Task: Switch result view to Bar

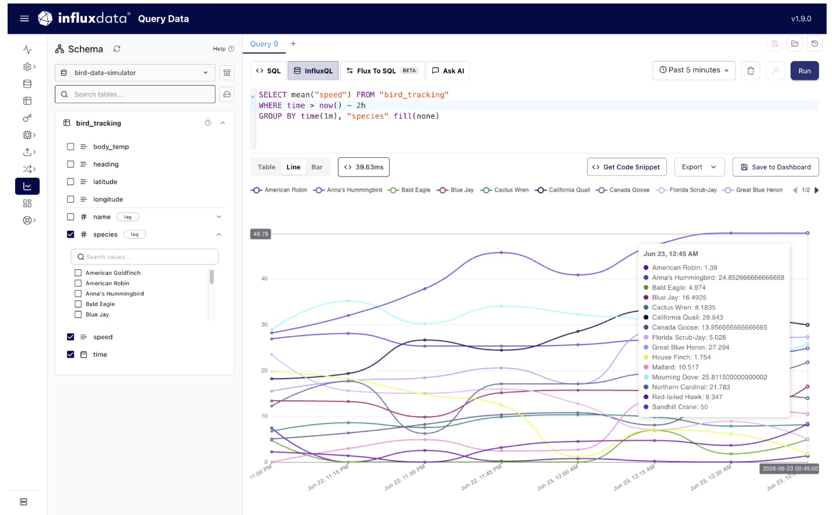Action: tap(317, 167)
